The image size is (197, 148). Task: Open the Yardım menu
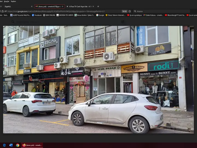click(13, 1)
